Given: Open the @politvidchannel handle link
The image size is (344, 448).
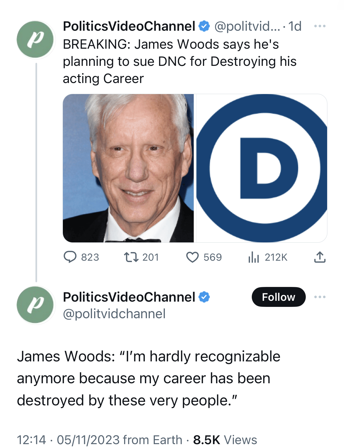Looking at the screenshot, I should (x=114, y=314).
